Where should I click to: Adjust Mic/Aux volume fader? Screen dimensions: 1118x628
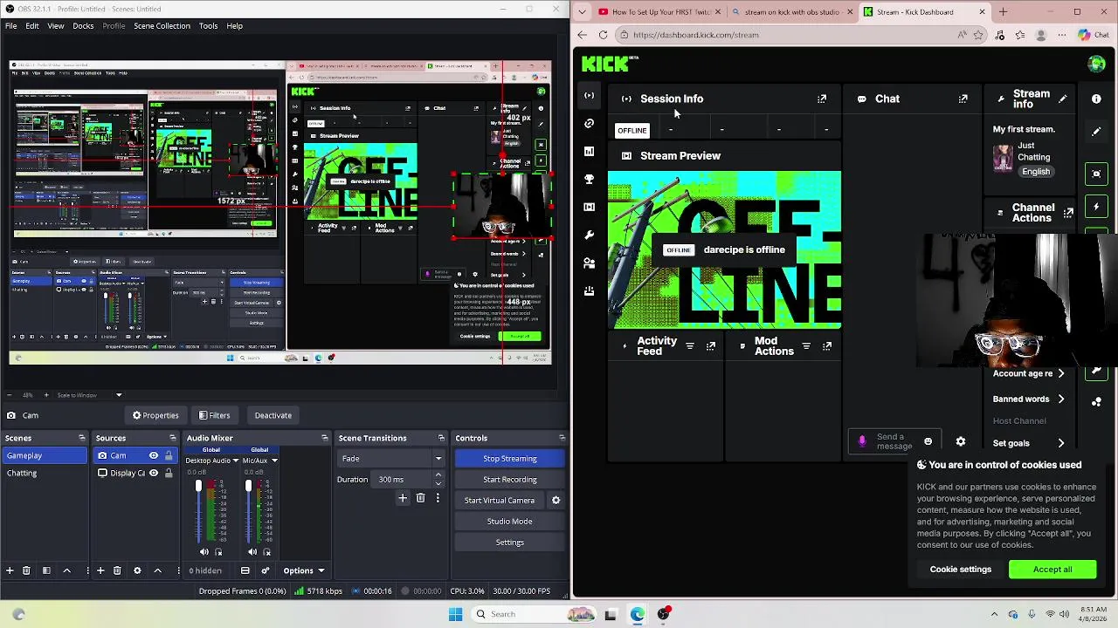(x=248, y=487)
